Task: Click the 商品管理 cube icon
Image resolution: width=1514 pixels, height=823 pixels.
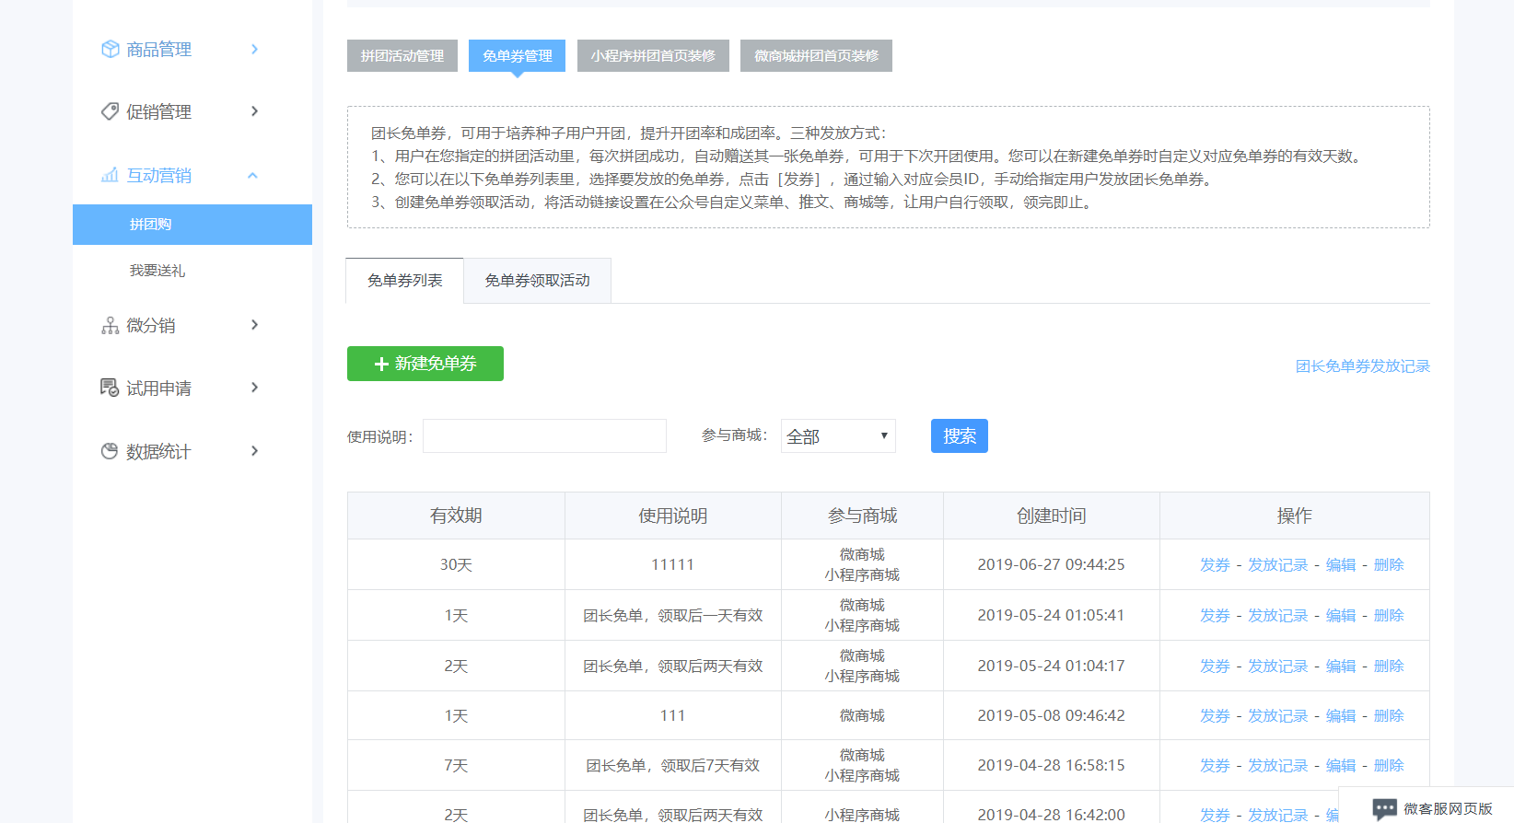Action: 110,49
